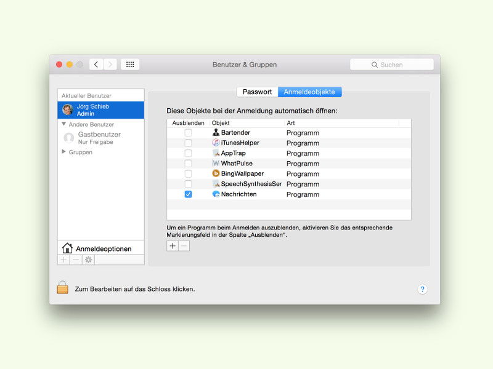Click the Bartender app icon
This screenshot has height=369, width=493.
pos(216,132)
